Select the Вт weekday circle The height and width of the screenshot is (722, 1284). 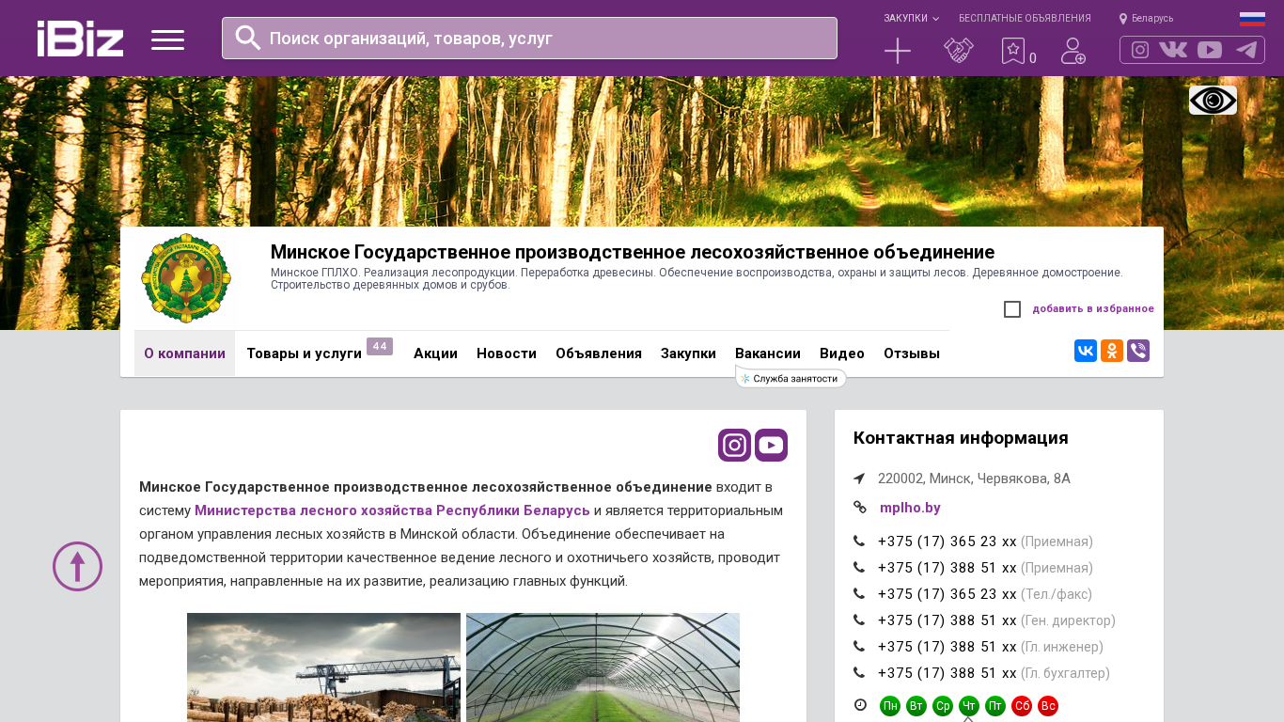(x=916, y=706)
